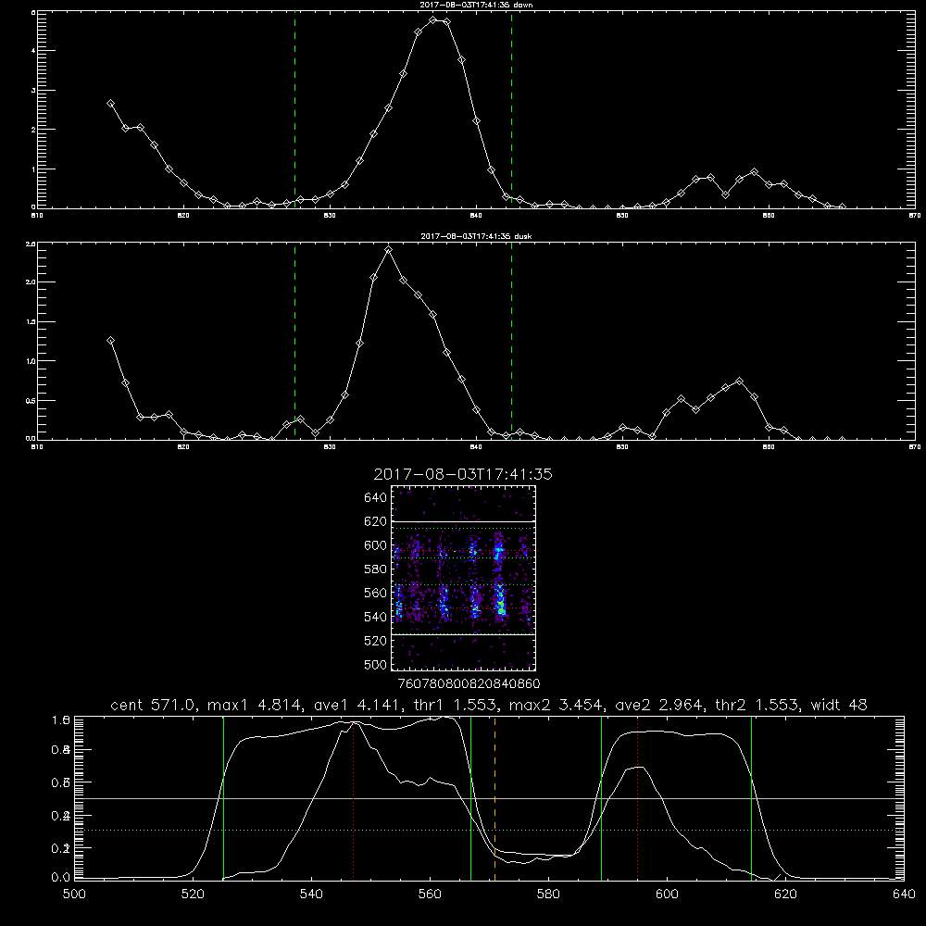Click spectral image y-axis label 500
The height and width of the screenshot is (926, 926).
(376, 664)
